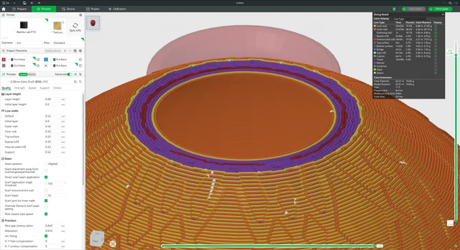Open Print plate dropdown arrow
The image size is (460, 250).
tap(431, 9)
